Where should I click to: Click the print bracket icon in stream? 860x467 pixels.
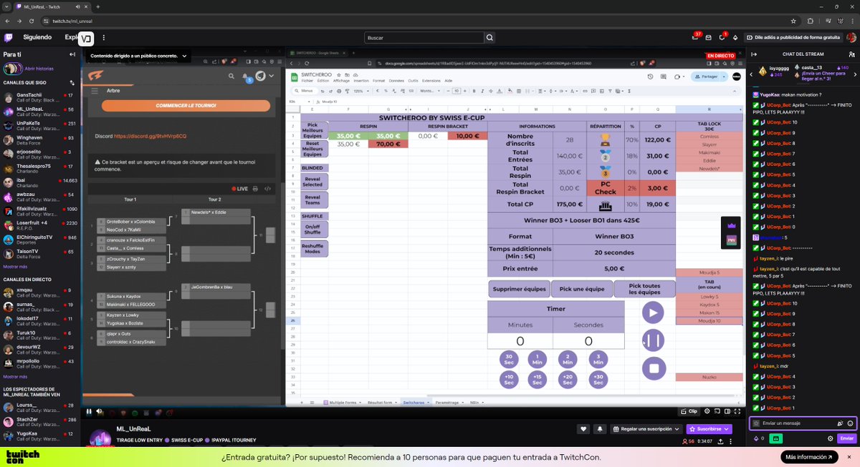[255, 189]
